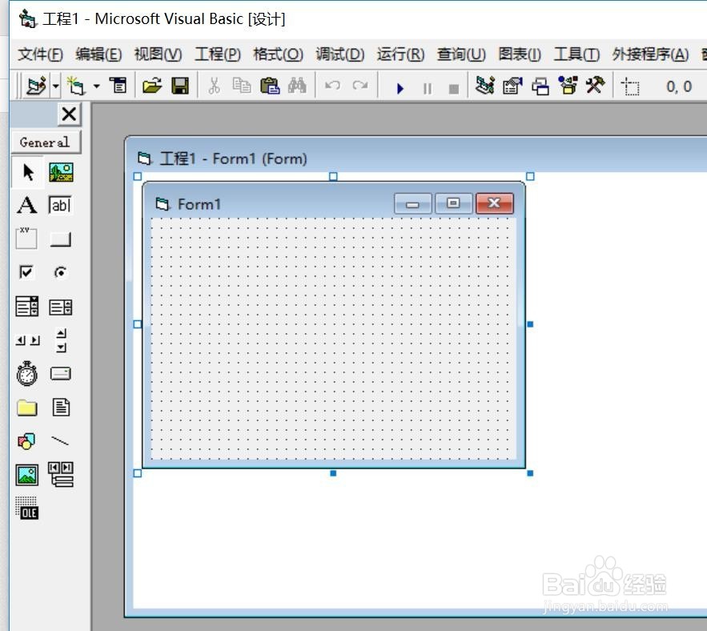Open the 图表(I) menu
Image resolution: width=707 pixels, height=631 pixels.
coord(520,54)
